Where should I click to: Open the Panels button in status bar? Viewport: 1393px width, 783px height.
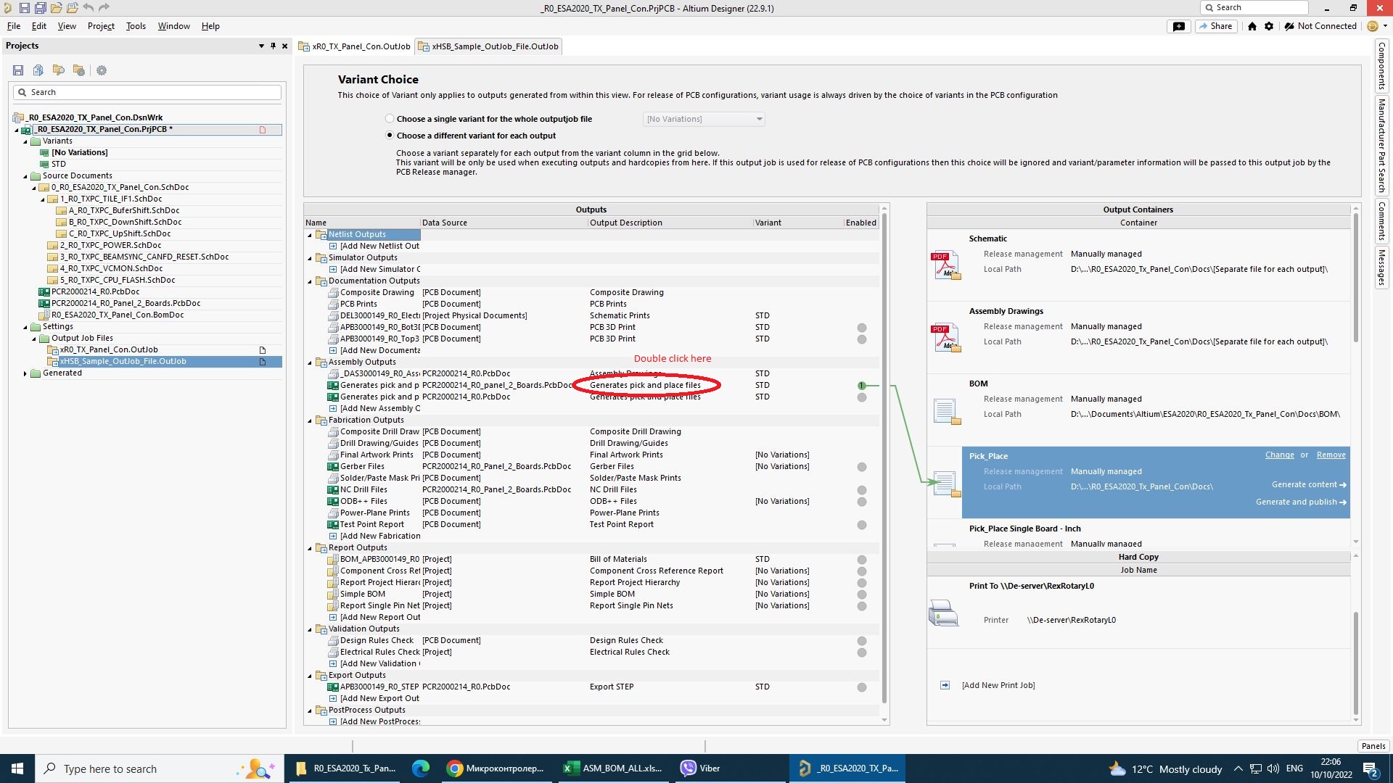(x=1373, y=746)
